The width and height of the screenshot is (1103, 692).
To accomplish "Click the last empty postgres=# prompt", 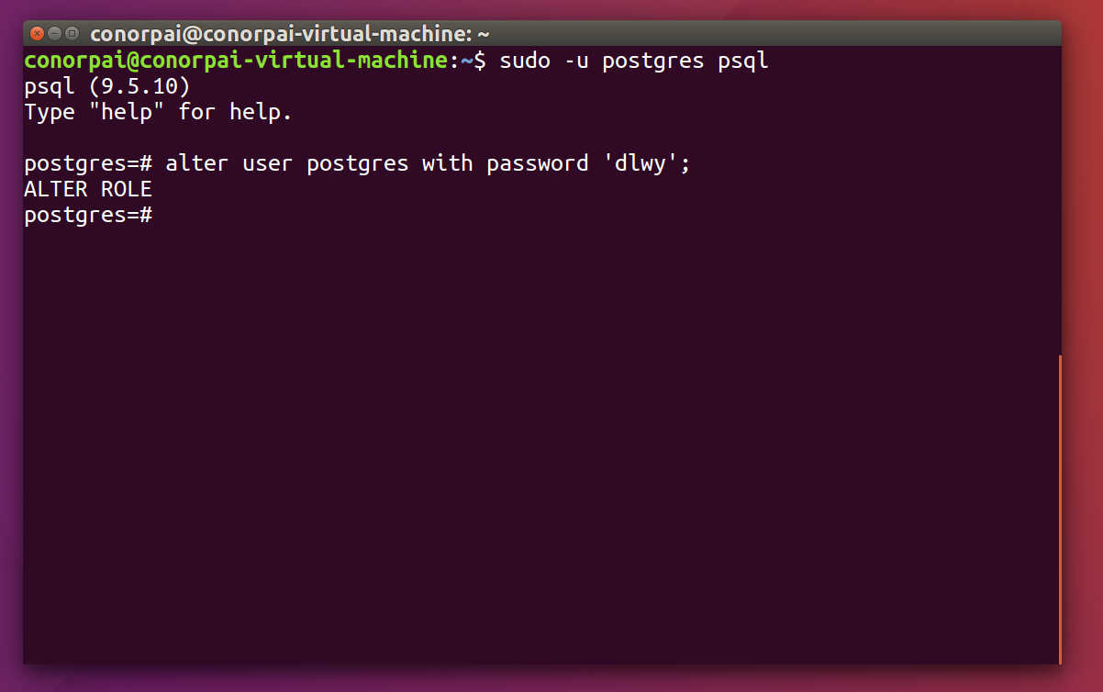I will point(88,217).
